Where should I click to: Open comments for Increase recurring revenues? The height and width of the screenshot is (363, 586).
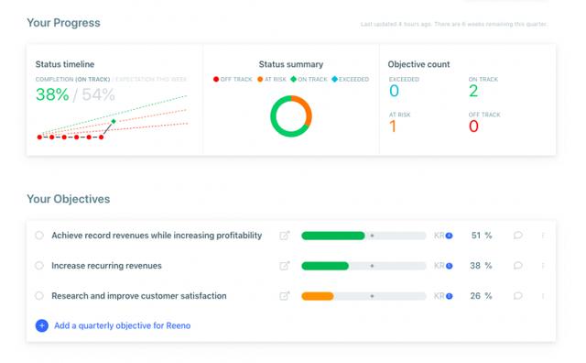(x=518, y=266)
